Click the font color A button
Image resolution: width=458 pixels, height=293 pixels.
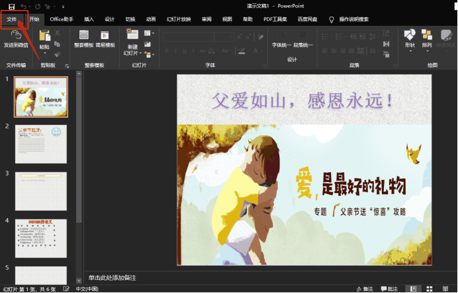coord(255,51)
